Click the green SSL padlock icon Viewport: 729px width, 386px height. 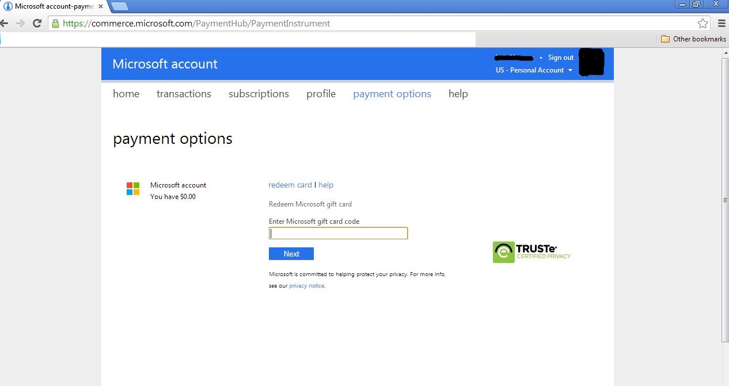click(x=55, y=24)
